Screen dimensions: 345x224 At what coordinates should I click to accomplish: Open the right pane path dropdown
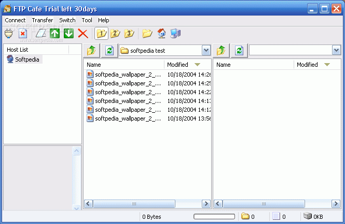[x=336, y=51]
